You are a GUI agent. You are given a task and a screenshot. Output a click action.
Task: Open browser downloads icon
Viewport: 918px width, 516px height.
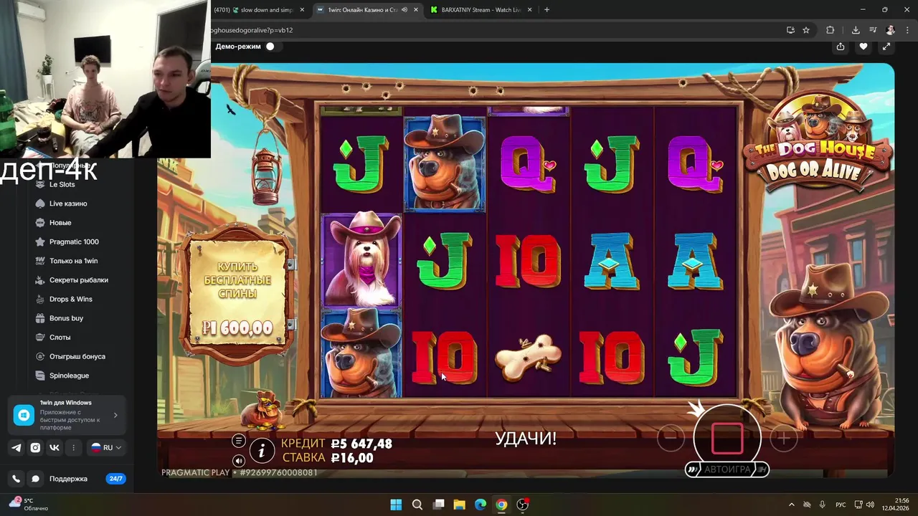tap(856, 30)
